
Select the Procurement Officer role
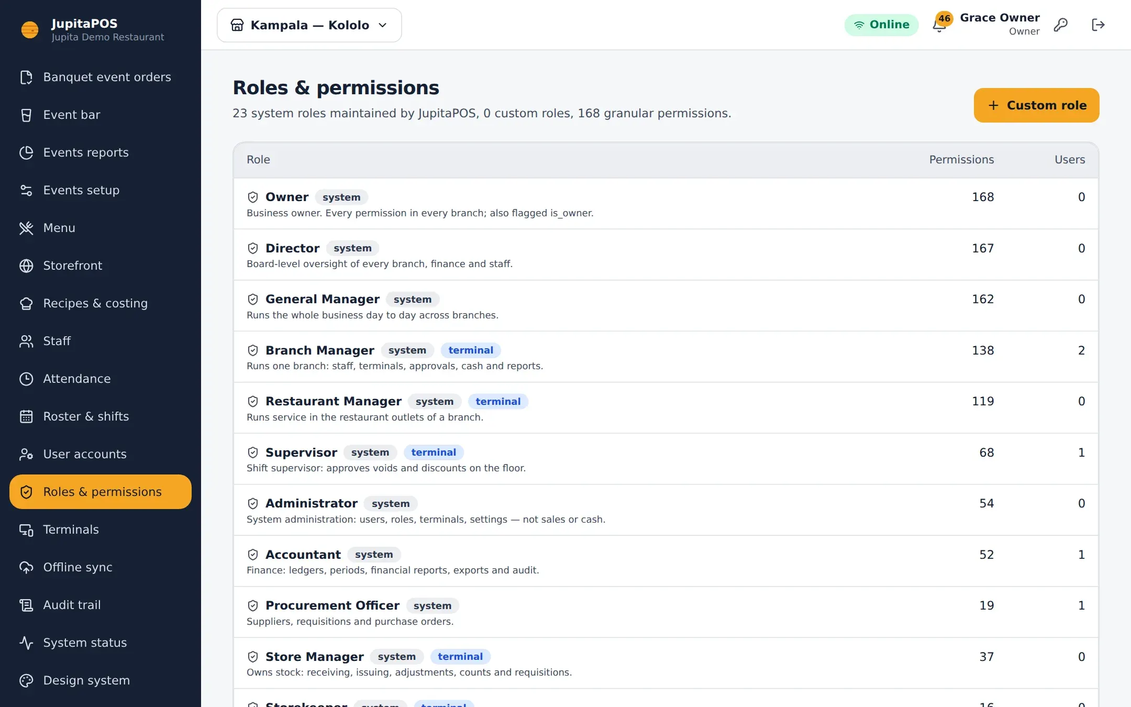point(666,612)
